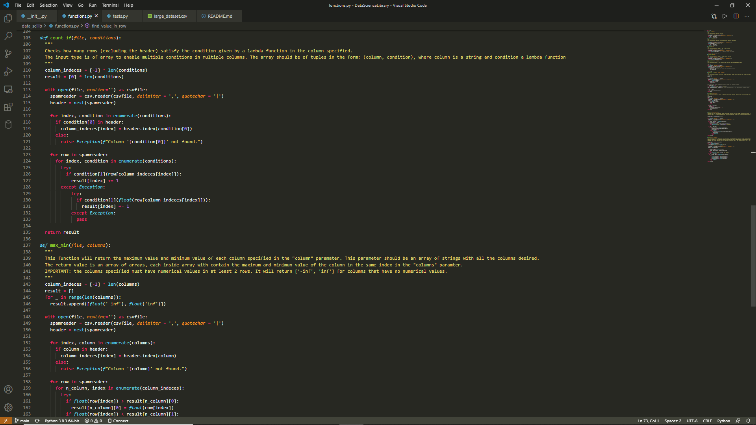Open the database icon in activity bar

coord(8,125)
